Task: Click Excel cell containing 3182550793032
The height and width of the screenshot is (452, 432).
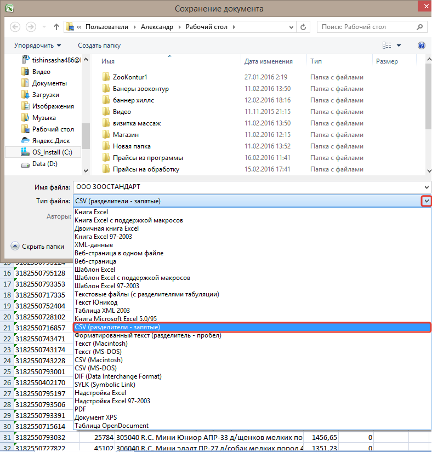Action: (47, 438)
